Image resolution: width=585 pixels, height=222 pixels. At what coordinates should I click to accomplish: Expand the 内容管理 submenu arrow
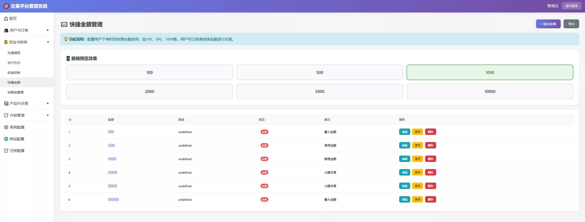coord(48,115)
